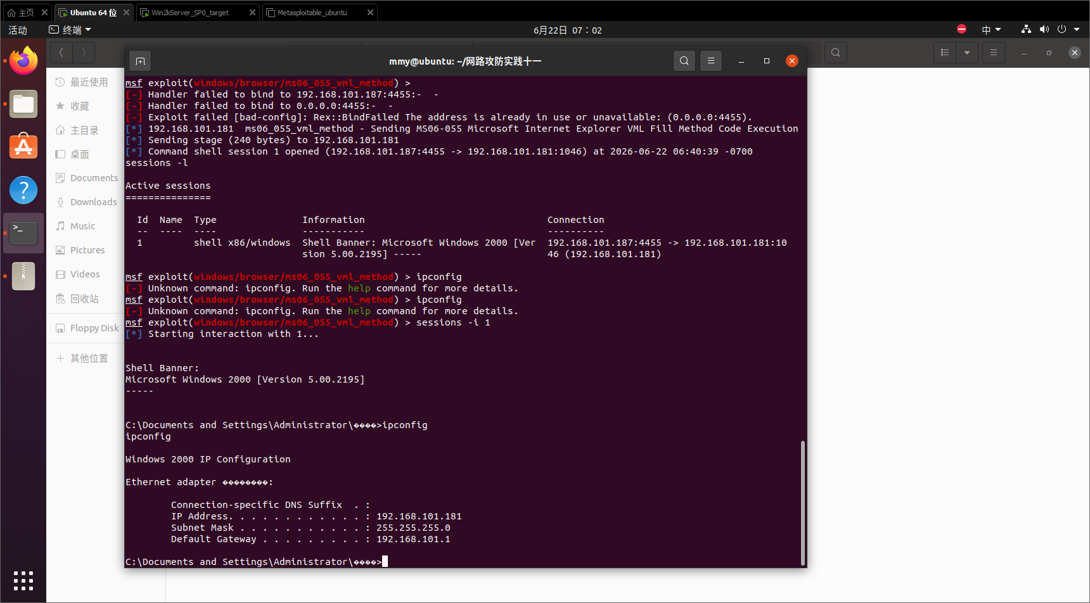Open Firefox from the Ubuntu dock

[x=23, y=61]
